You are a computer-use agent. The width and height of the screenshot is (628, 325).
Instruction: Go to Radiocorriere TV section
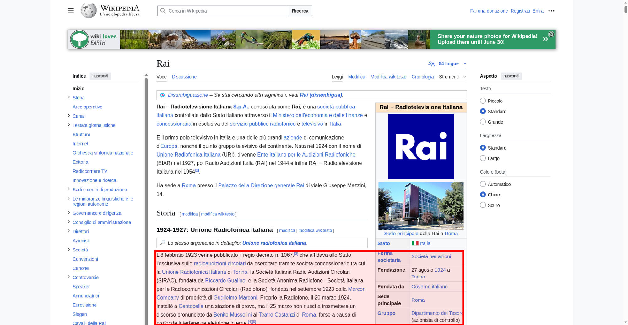pos(90,171)
